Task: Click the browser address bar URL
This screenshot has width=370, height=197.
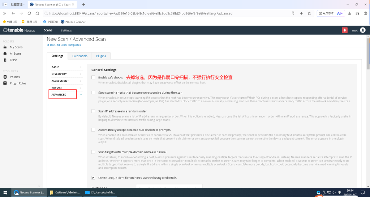Action: tap(141, 13)
